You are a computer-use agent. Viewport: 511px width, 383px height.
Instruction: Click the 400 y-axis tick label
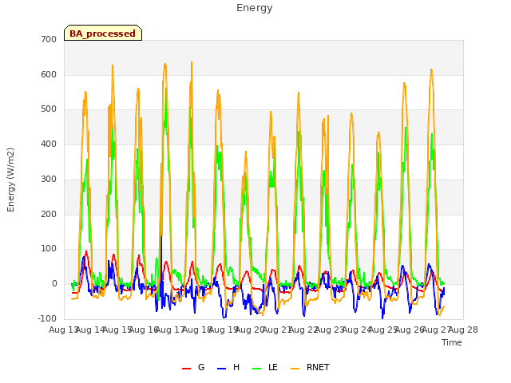coord(49,144)
